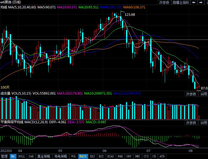Toggle the MA indicator tab

(x=13, y=156)
